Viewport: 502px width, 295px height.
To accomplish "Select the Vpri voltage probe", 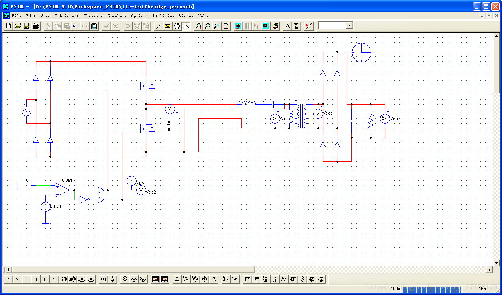I will pyautogui.click(x=275, y=118).
